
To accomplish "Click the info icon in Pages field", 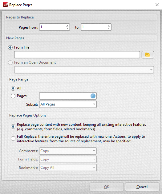I will (93, 96).
